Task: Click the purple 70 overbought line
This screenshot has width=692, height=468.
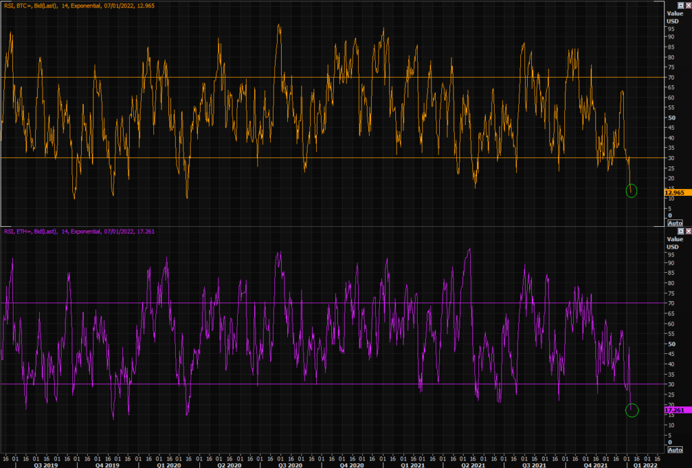Action: coord(203,303)
